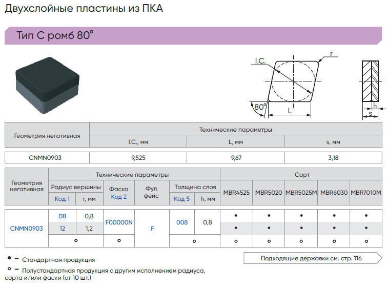
Task: Click the 'Код 5' column header
Action: pyautogui.click(x=181, y=199)
